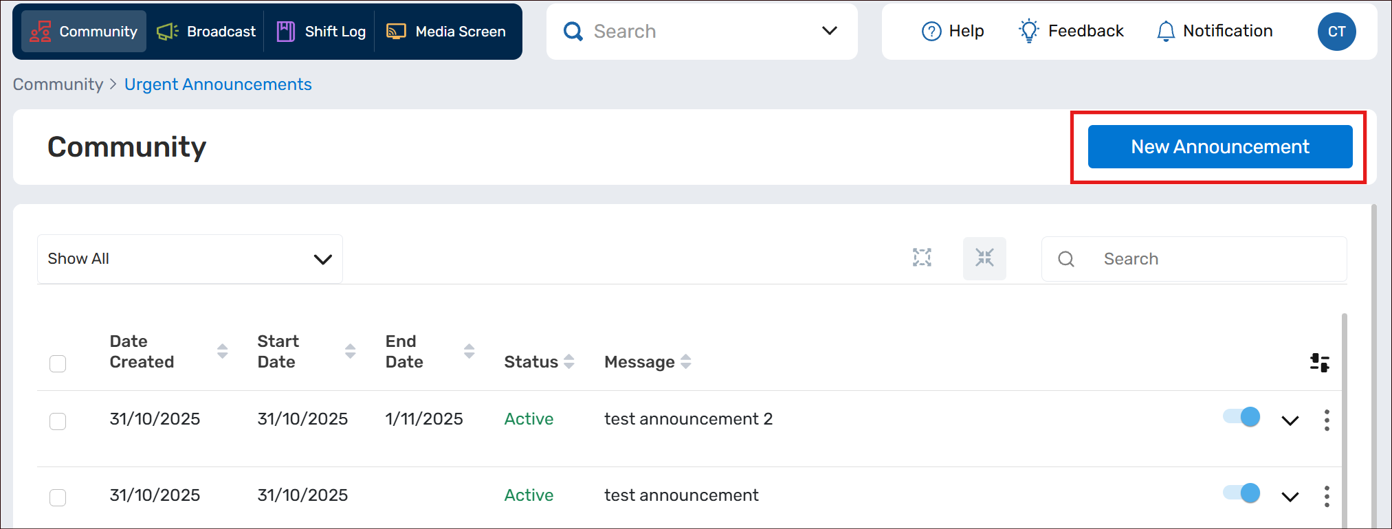The image size is (1392, 529).
Task: Sort by Date Created column arrows
Action: (x=222, y=351)
